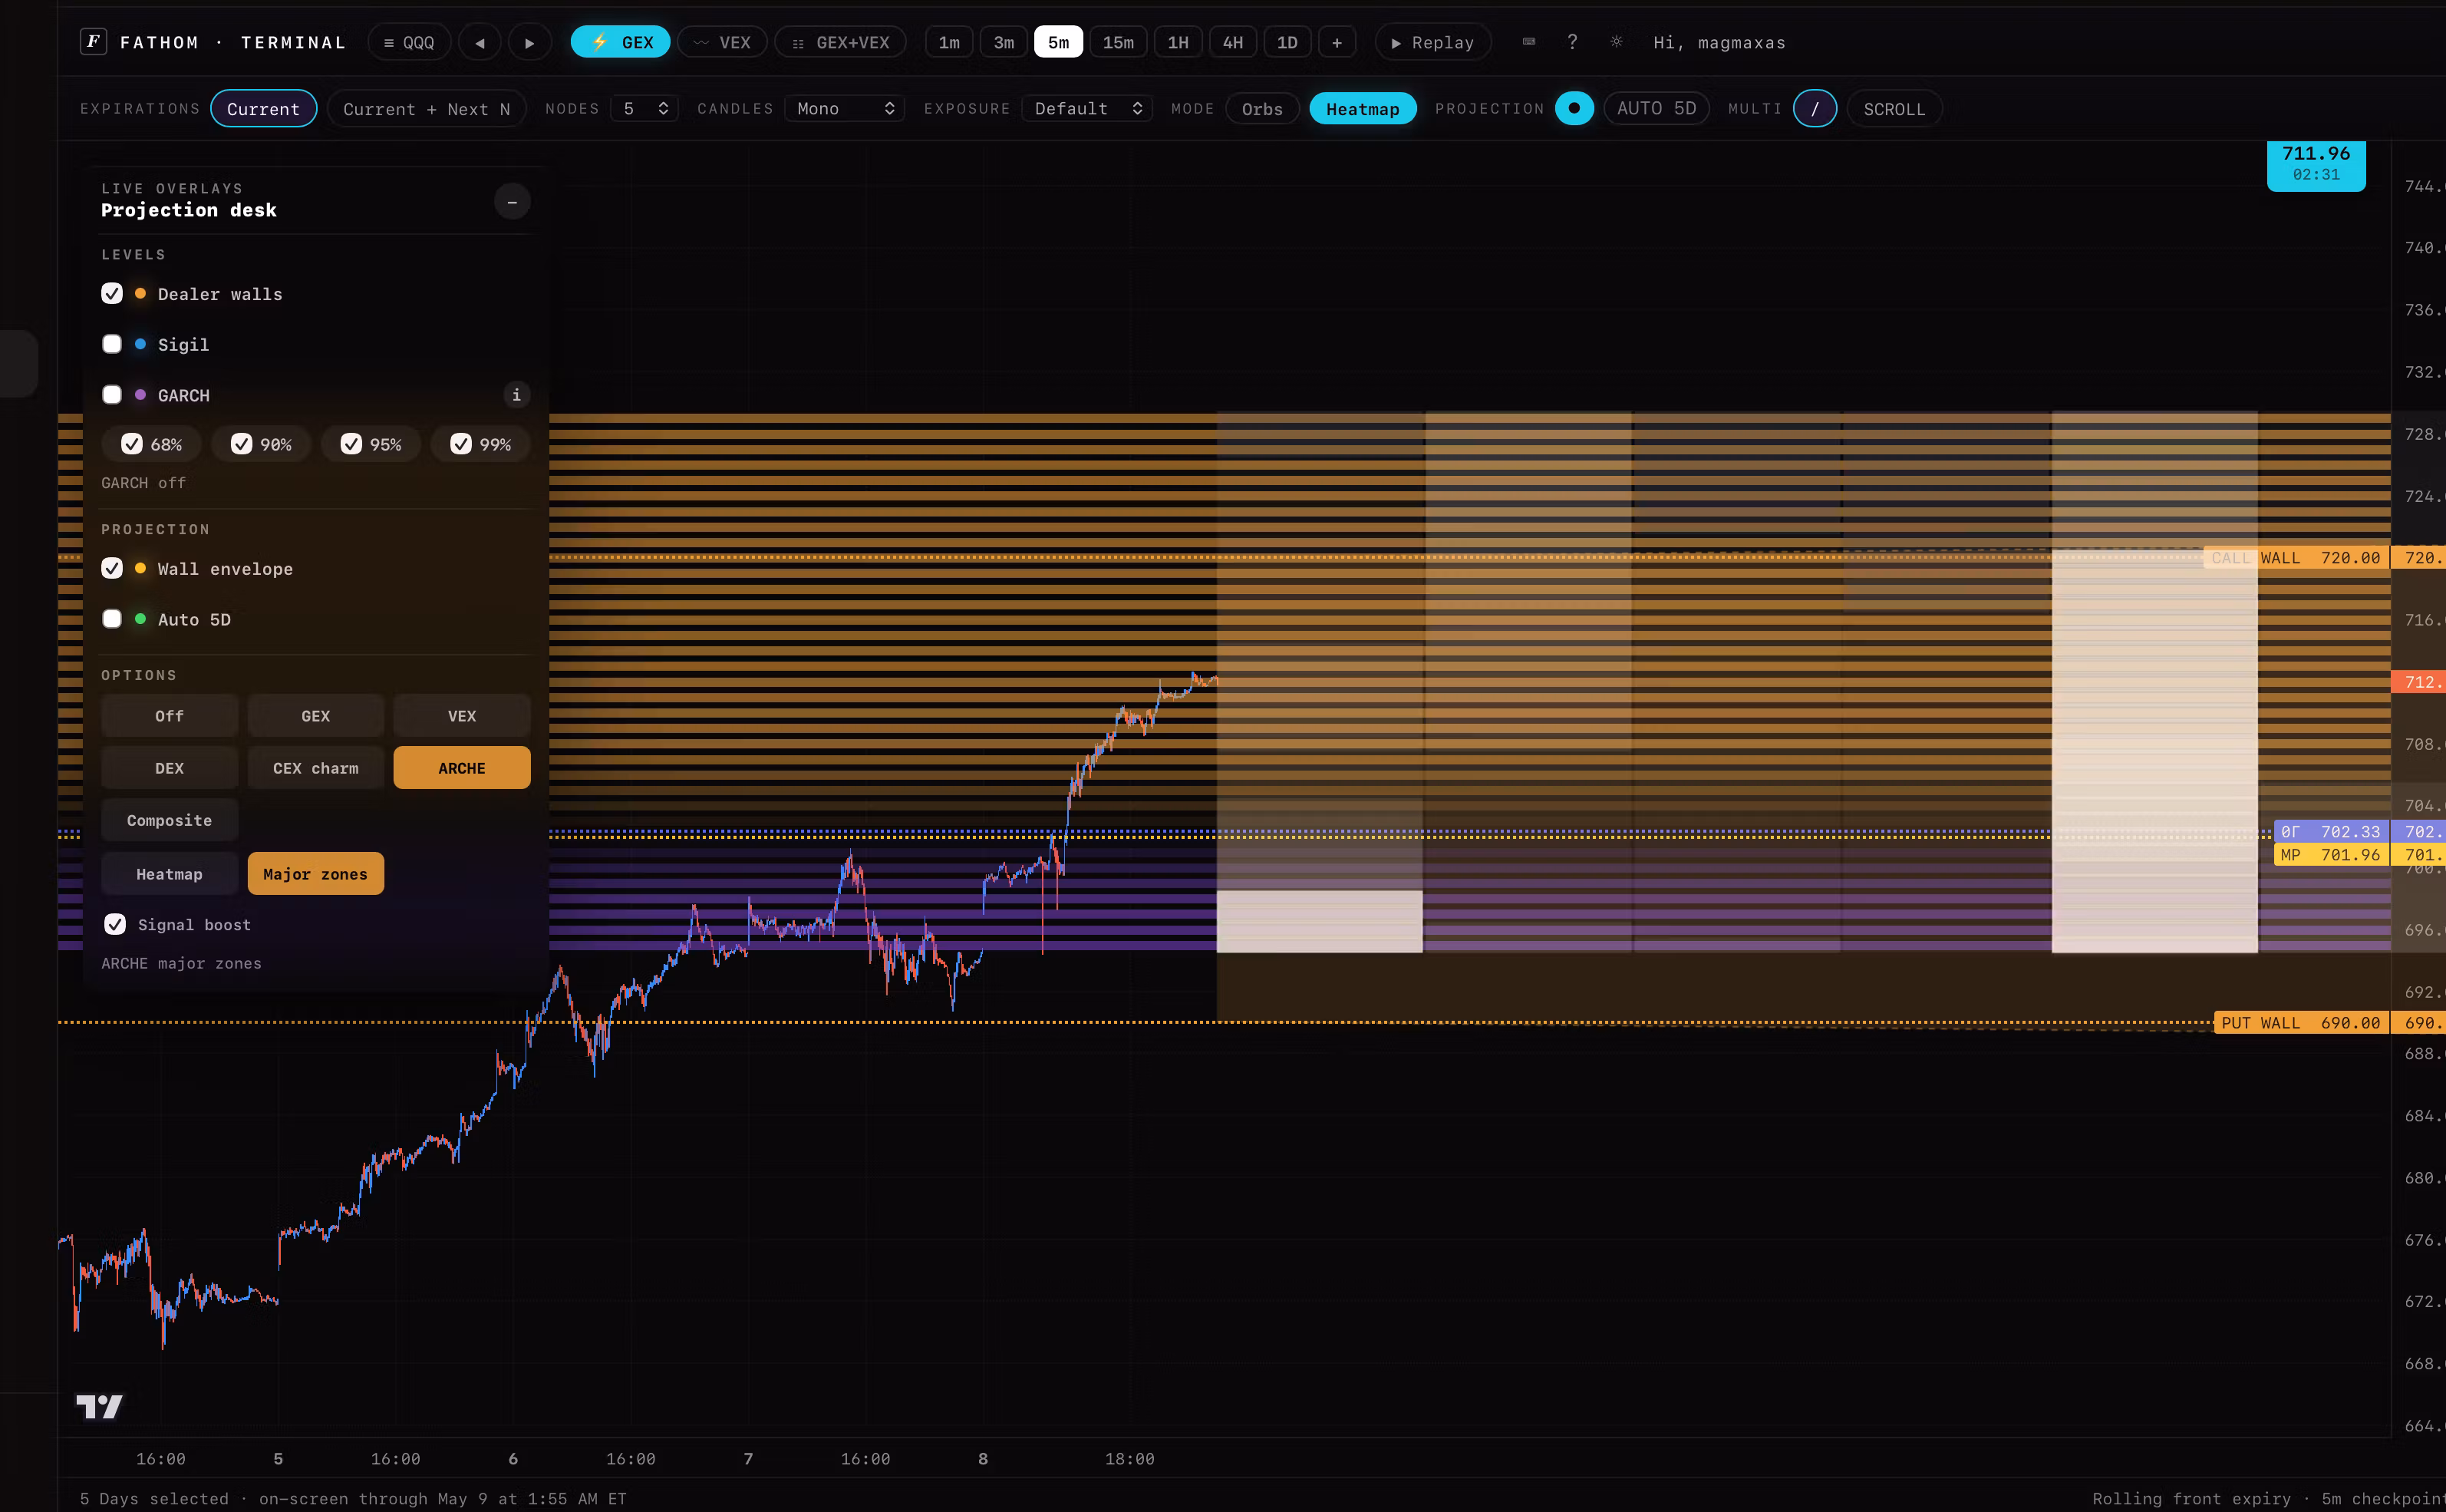Go to next ticker with right arrow
Image resolution: width=2446 pixels, height=1512 pixels.
click(529, 42)
